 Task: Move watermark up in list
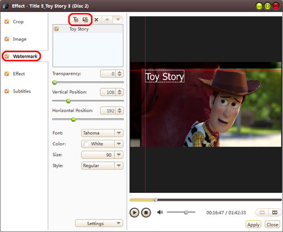pyautogui.click(x=107, y=19)
